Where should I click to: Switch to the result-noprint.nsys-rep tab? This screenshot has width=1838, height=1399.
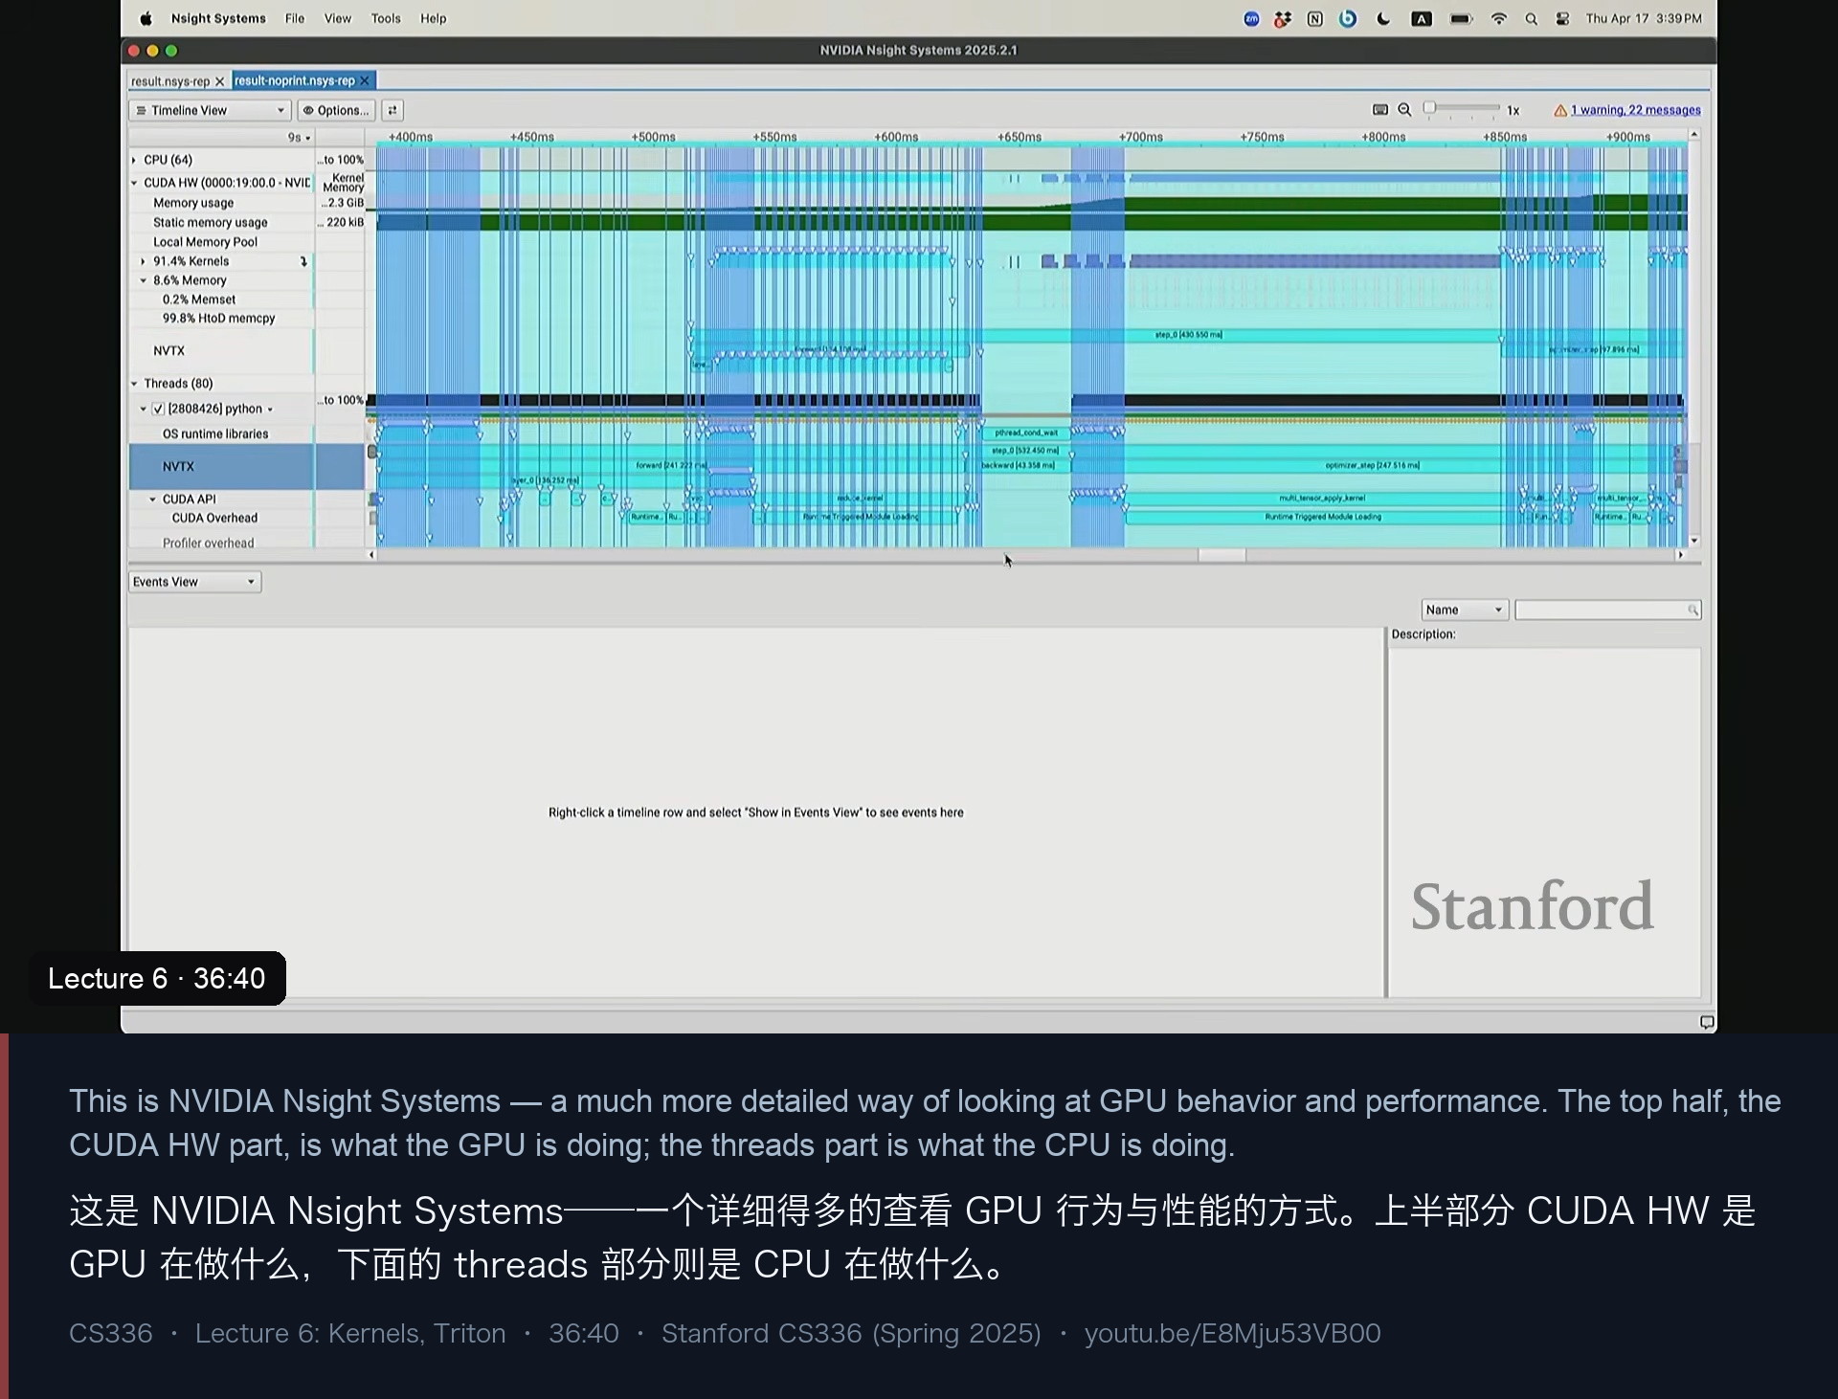click(x=294, y=81)
